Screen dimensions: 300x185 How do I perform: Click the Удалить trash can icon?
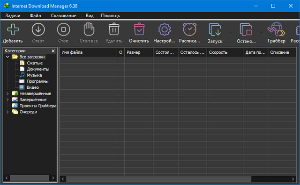[114, 29]
